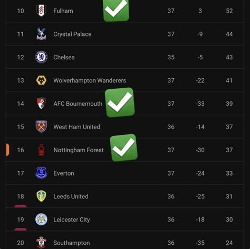Viewport: 250px width, 249px height.
Task: Tap the West Ham United crest
Action: click(41, 126)
